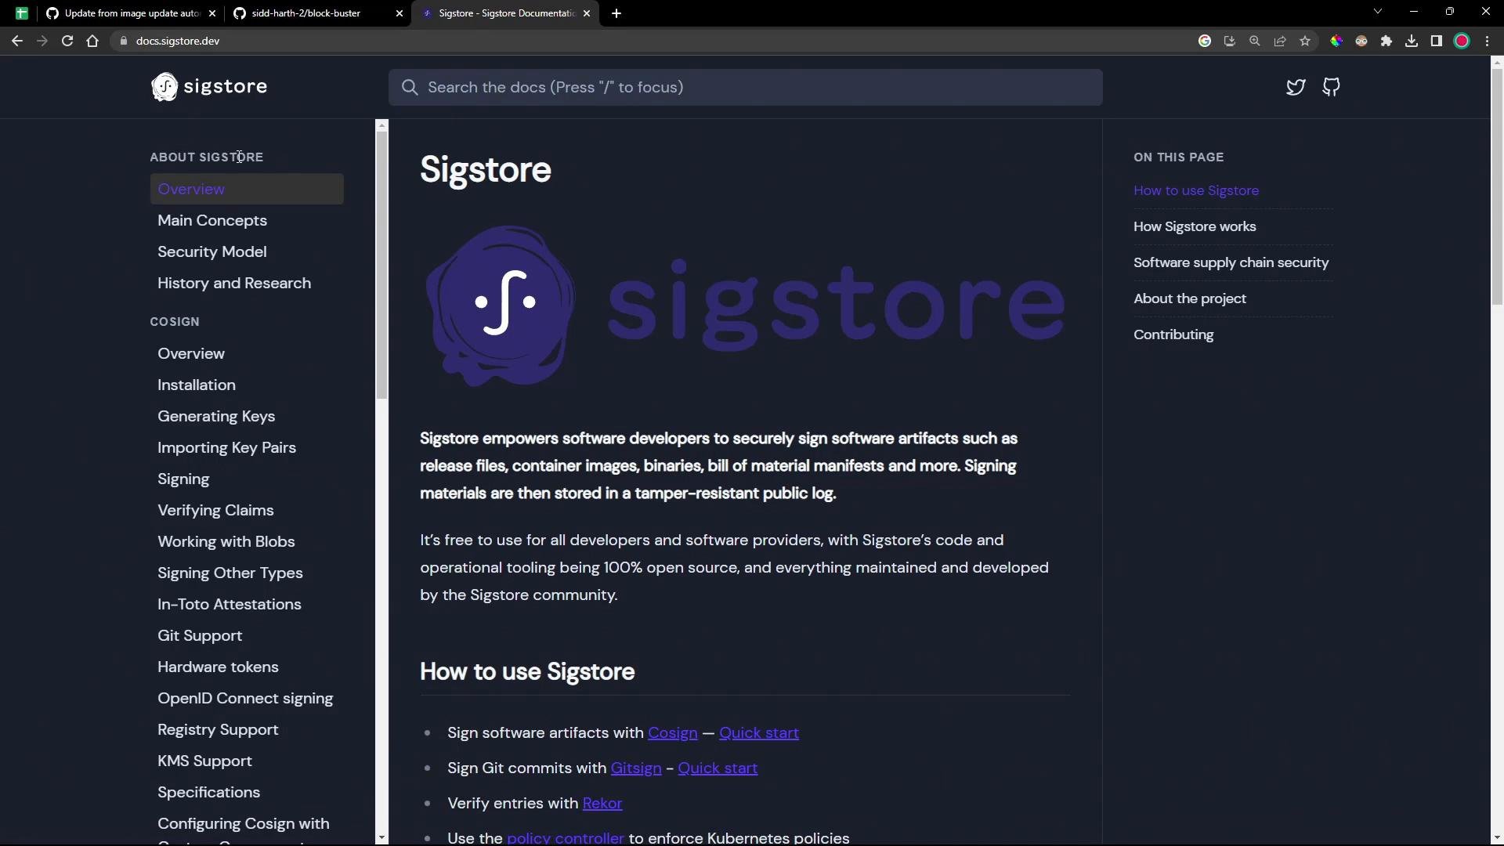Open History and Research page
This screenshot has width=1504, height=846.
point(234,284)
